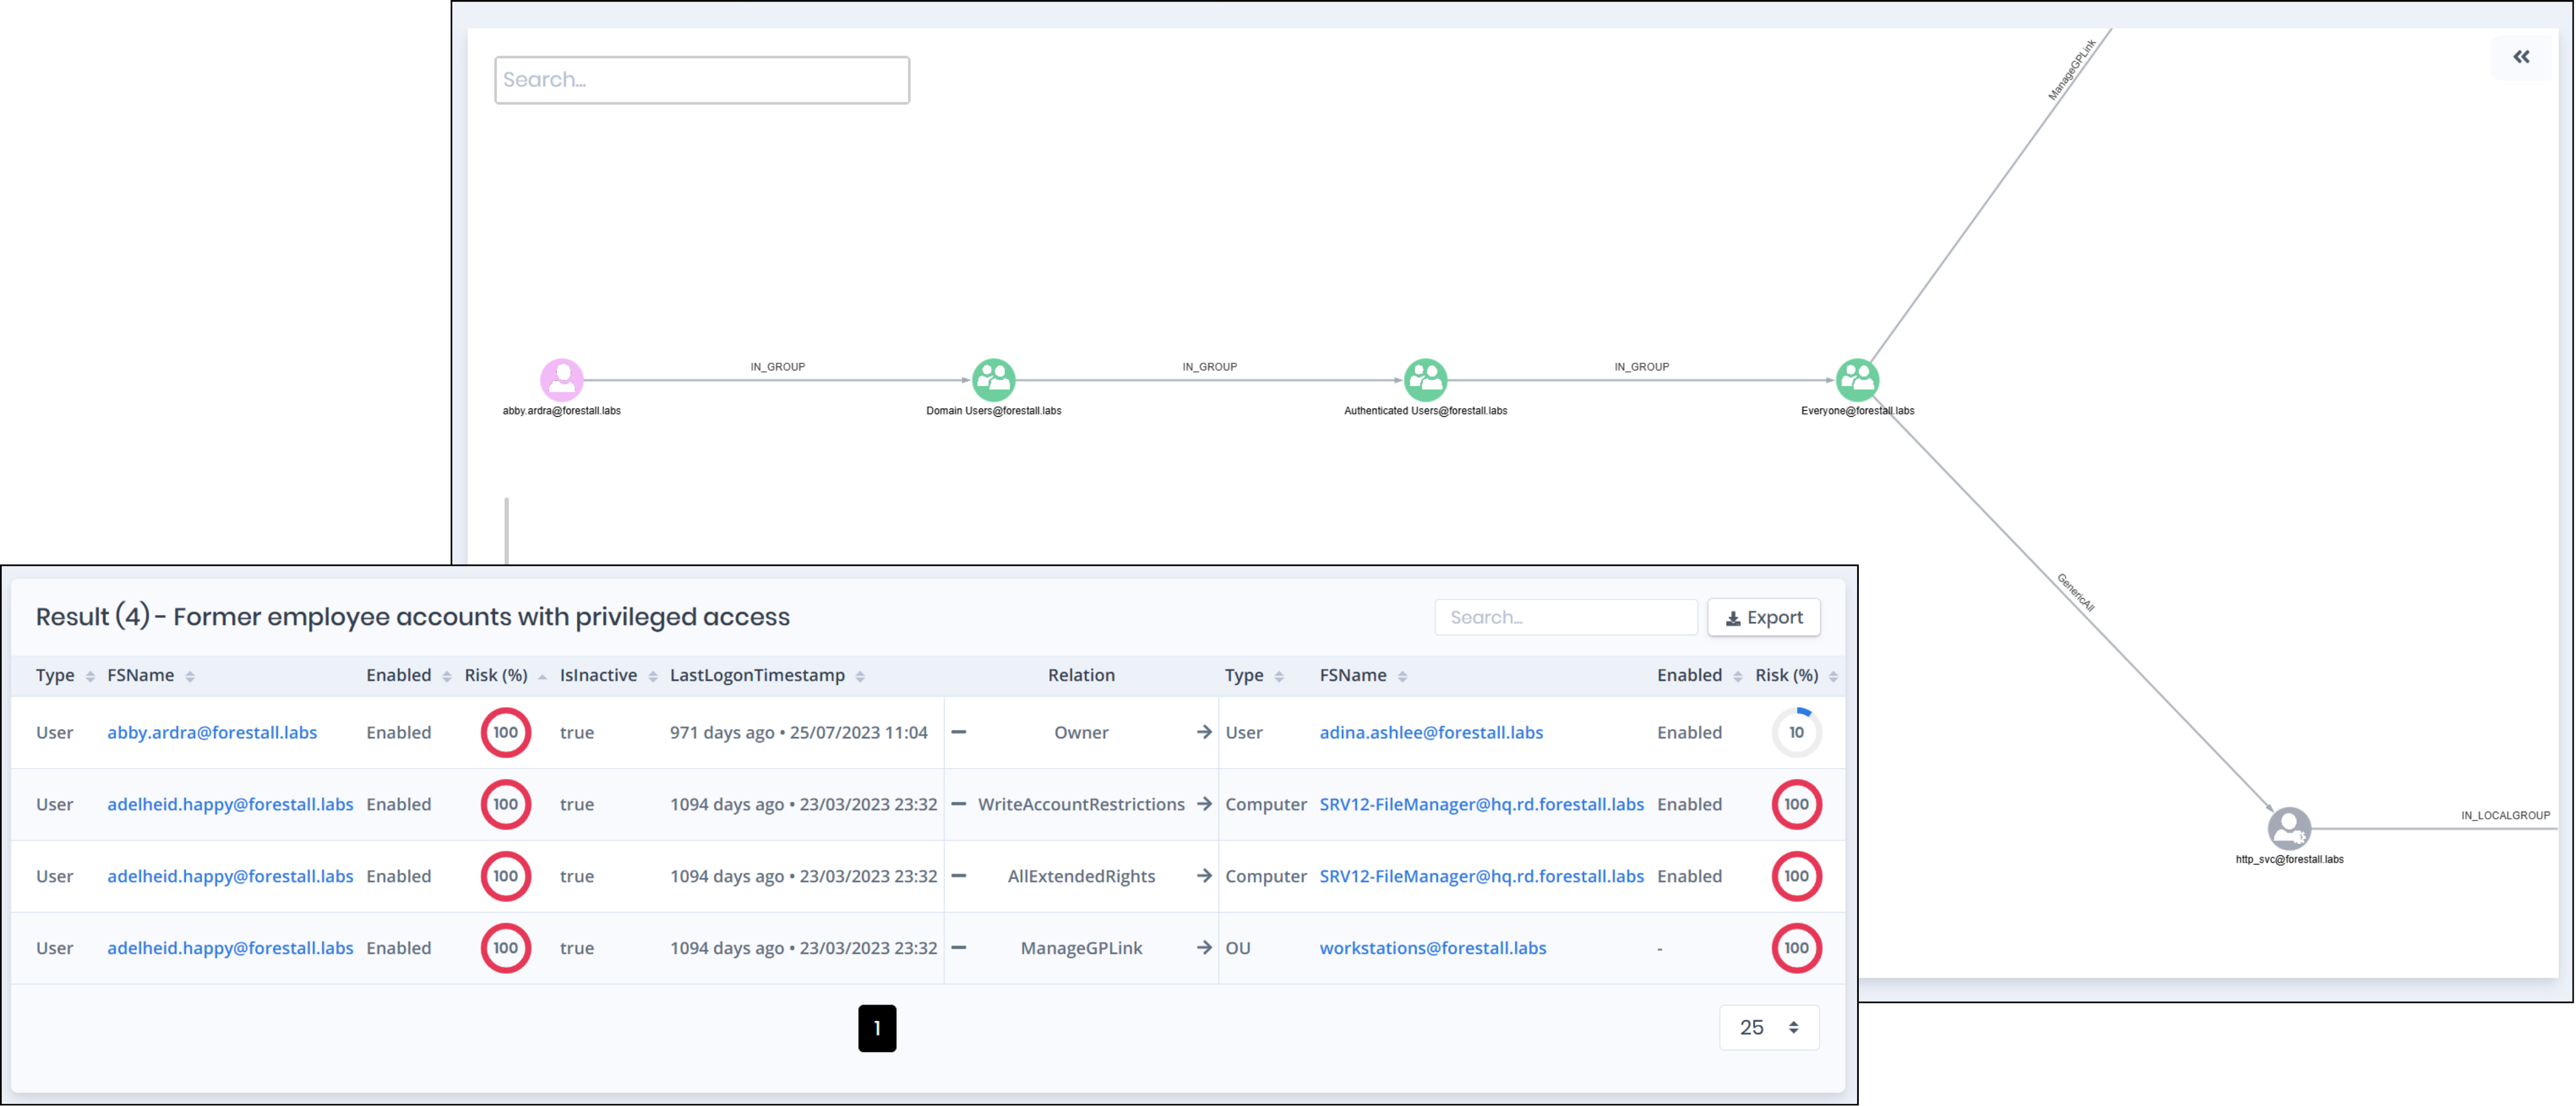Click risk 10 gauge for adina.ashlee
This screenshot has height=1106, width=2576.
(x=1796, y=733)
